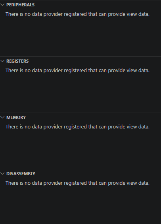This screenshot has width=161, height=224.
Task: Select the no data message under Disassembly
Action: (x=77, y=183)
